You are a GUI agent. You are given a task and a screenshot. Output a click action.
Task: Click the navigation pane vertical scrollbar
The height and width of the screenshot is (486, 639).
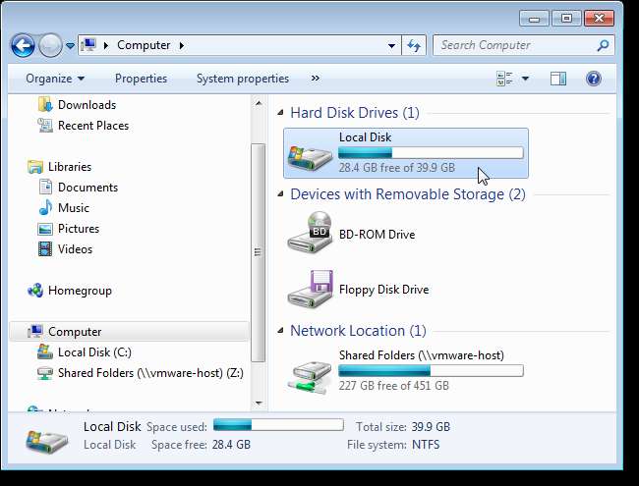(x=259, y=245)
